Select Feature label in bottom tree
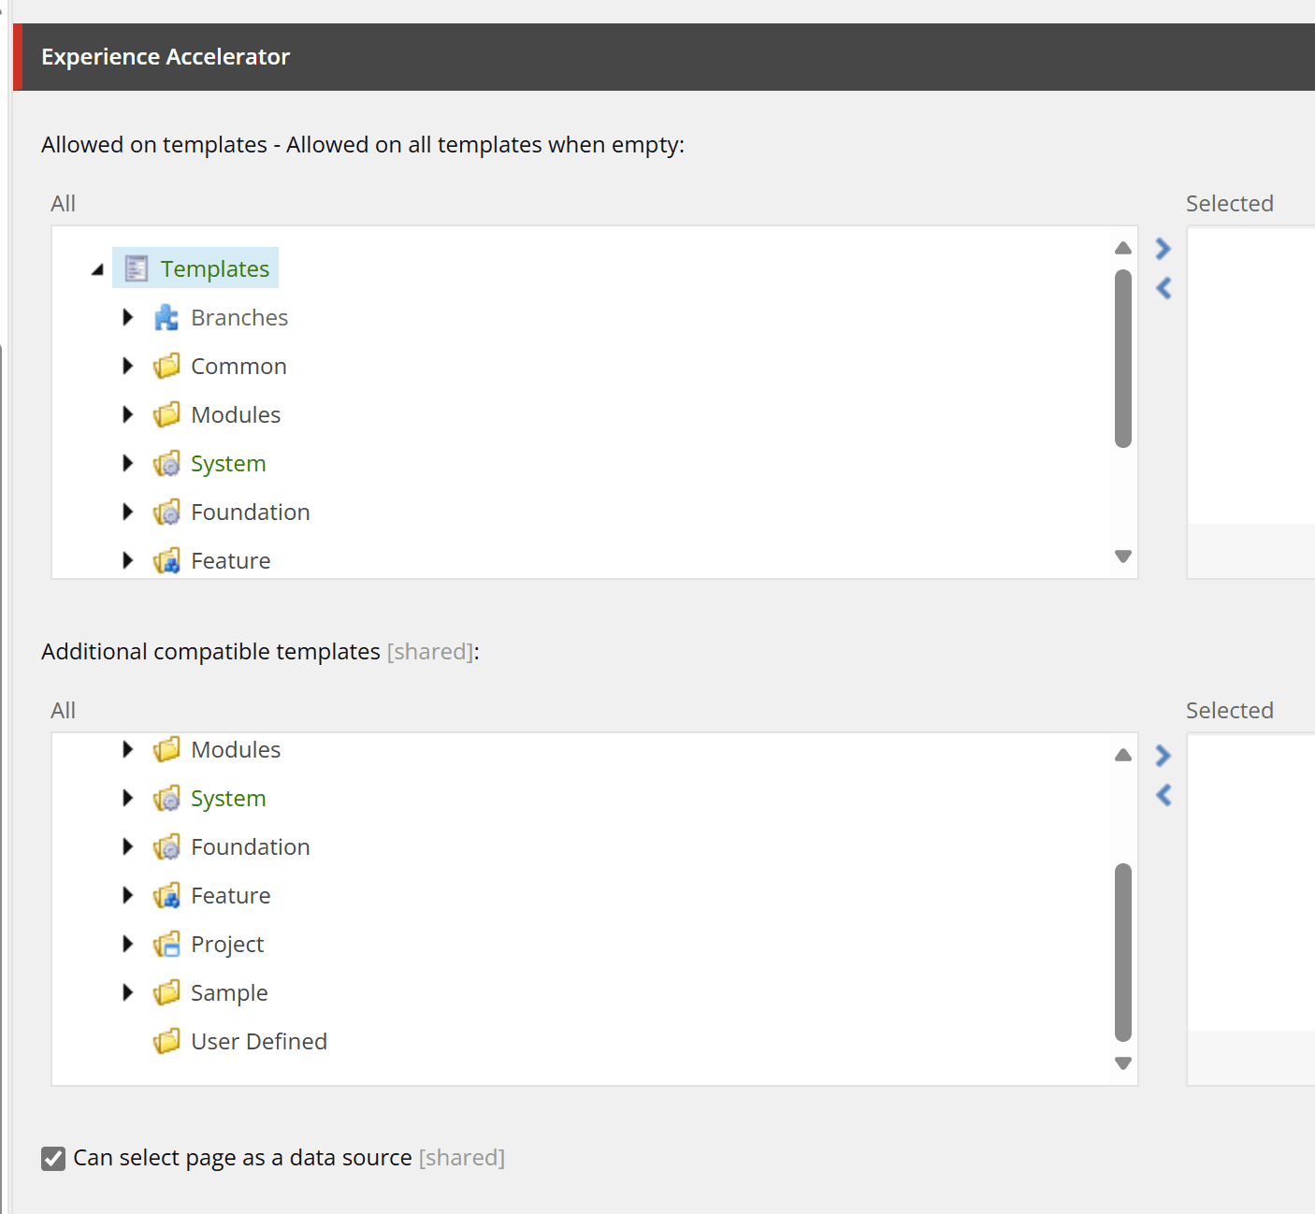Image resolution: width=1315 pixels, height=1214 pixels. [x=231, y=895]
